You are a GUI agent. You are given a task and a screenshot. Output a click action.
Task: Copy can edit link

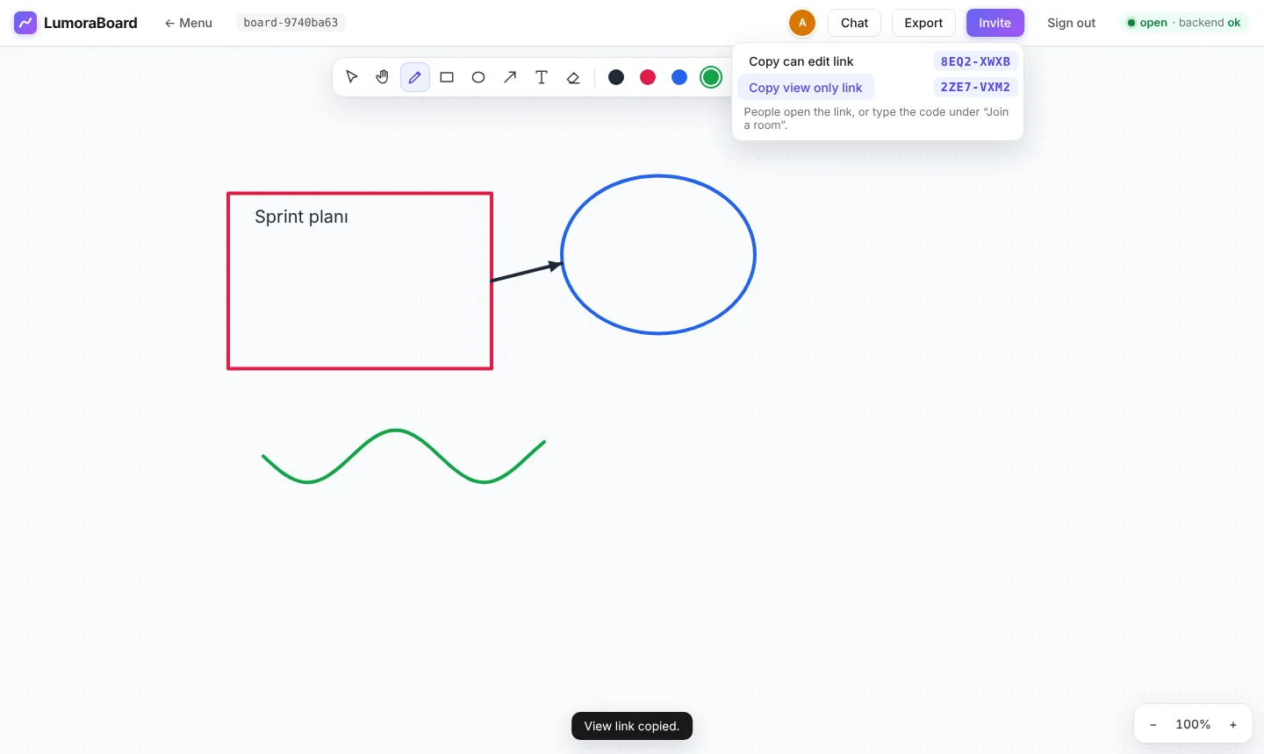point(801,61)
